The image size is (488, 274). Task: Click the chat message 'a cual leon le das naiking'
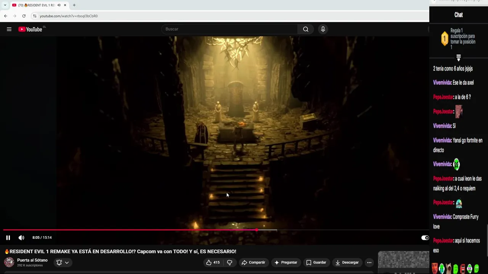457,183
